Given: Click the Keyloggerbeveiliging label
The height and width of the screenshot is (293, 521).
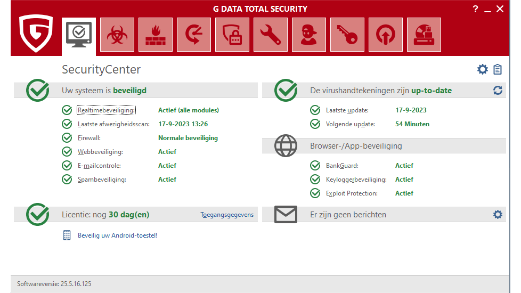Looking at the screenshot, I should click(x=356, y=180).
